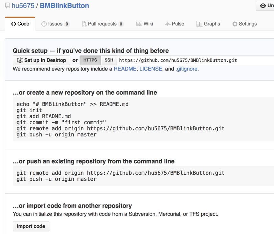Switch clone URL to SSH
This screenshot has height=234, width=274.
coord(109,60)
